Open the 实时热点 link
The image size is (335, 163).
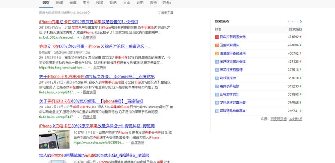click(x=296, y=119)
